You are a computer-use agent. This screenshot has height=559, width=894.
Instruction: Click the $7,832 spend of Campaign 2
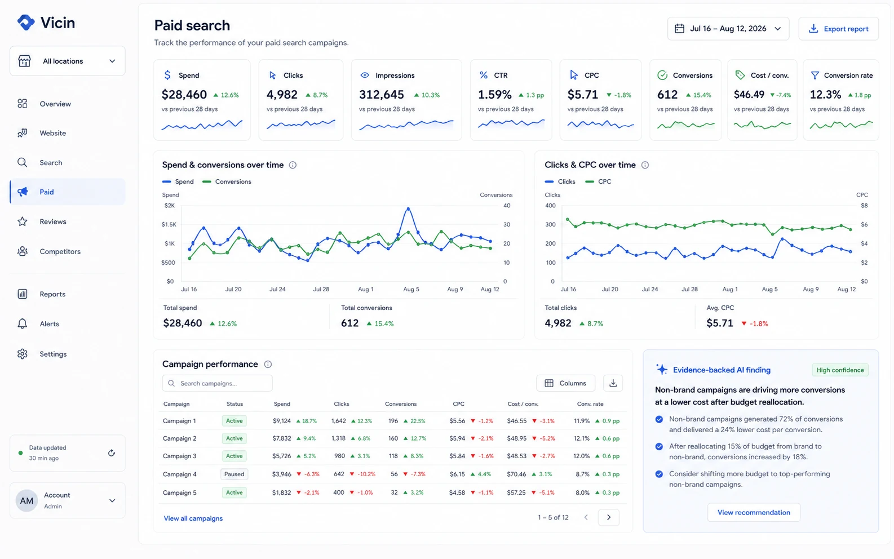(x=282, y=438)
